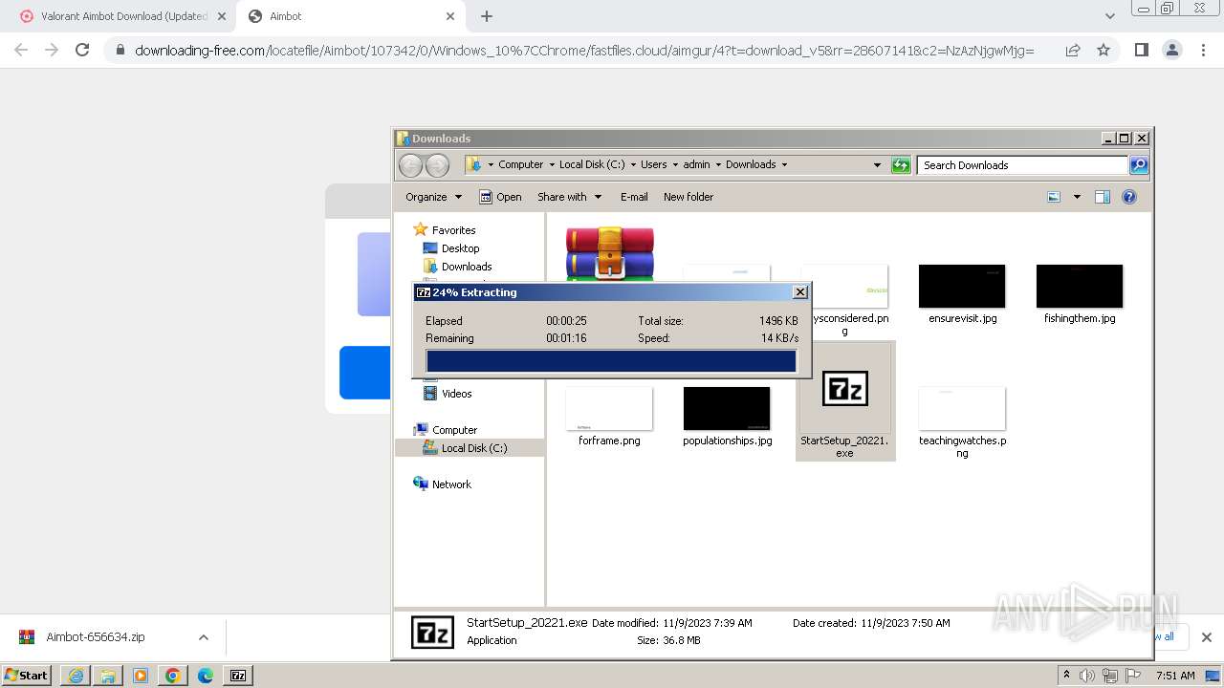The height and width of the screenshot is (688, 1224).
Task: Open Chrome from taskbar
Action: pos(173,676)
